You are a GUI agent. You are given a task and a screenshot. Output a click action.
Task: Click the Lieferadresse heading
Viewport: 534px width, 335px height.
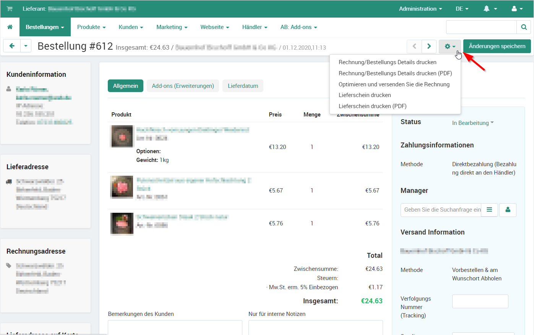click(28, 167)
